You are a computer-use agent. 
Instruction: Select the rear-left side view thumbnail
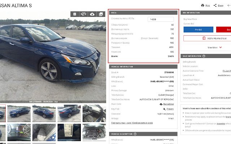pos(44,113)
